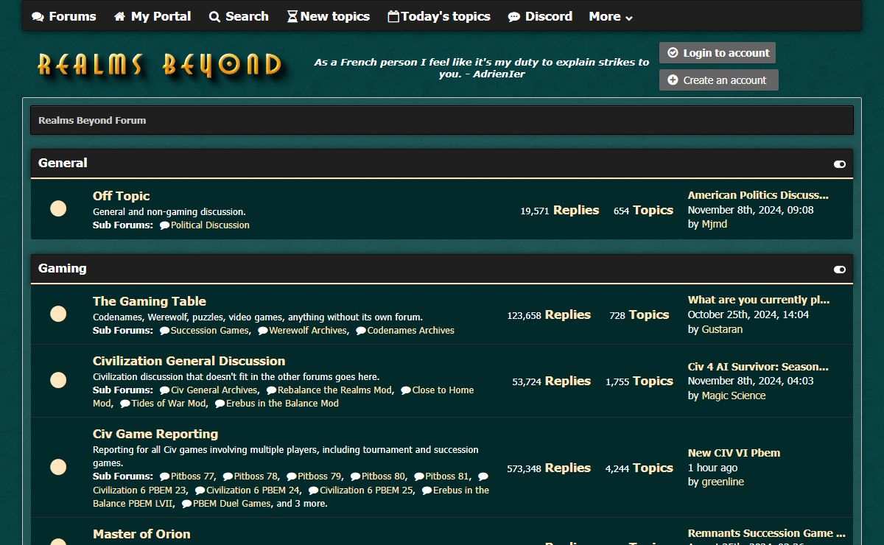Open Pitboss 80 sub forum
884x545 pixels.
pos(383,477)
